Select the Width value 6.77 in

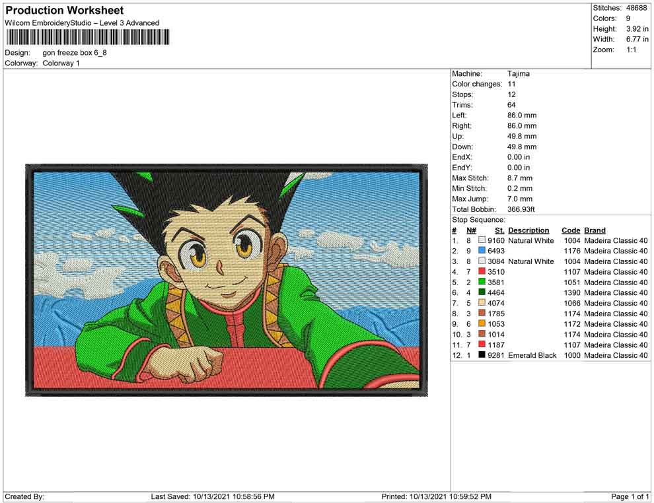[x=637, y=39]
